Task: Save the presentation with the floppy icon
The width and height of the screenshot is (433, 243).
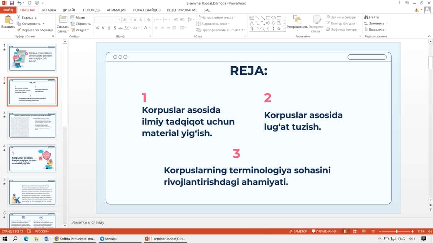Action: [12, 3]
